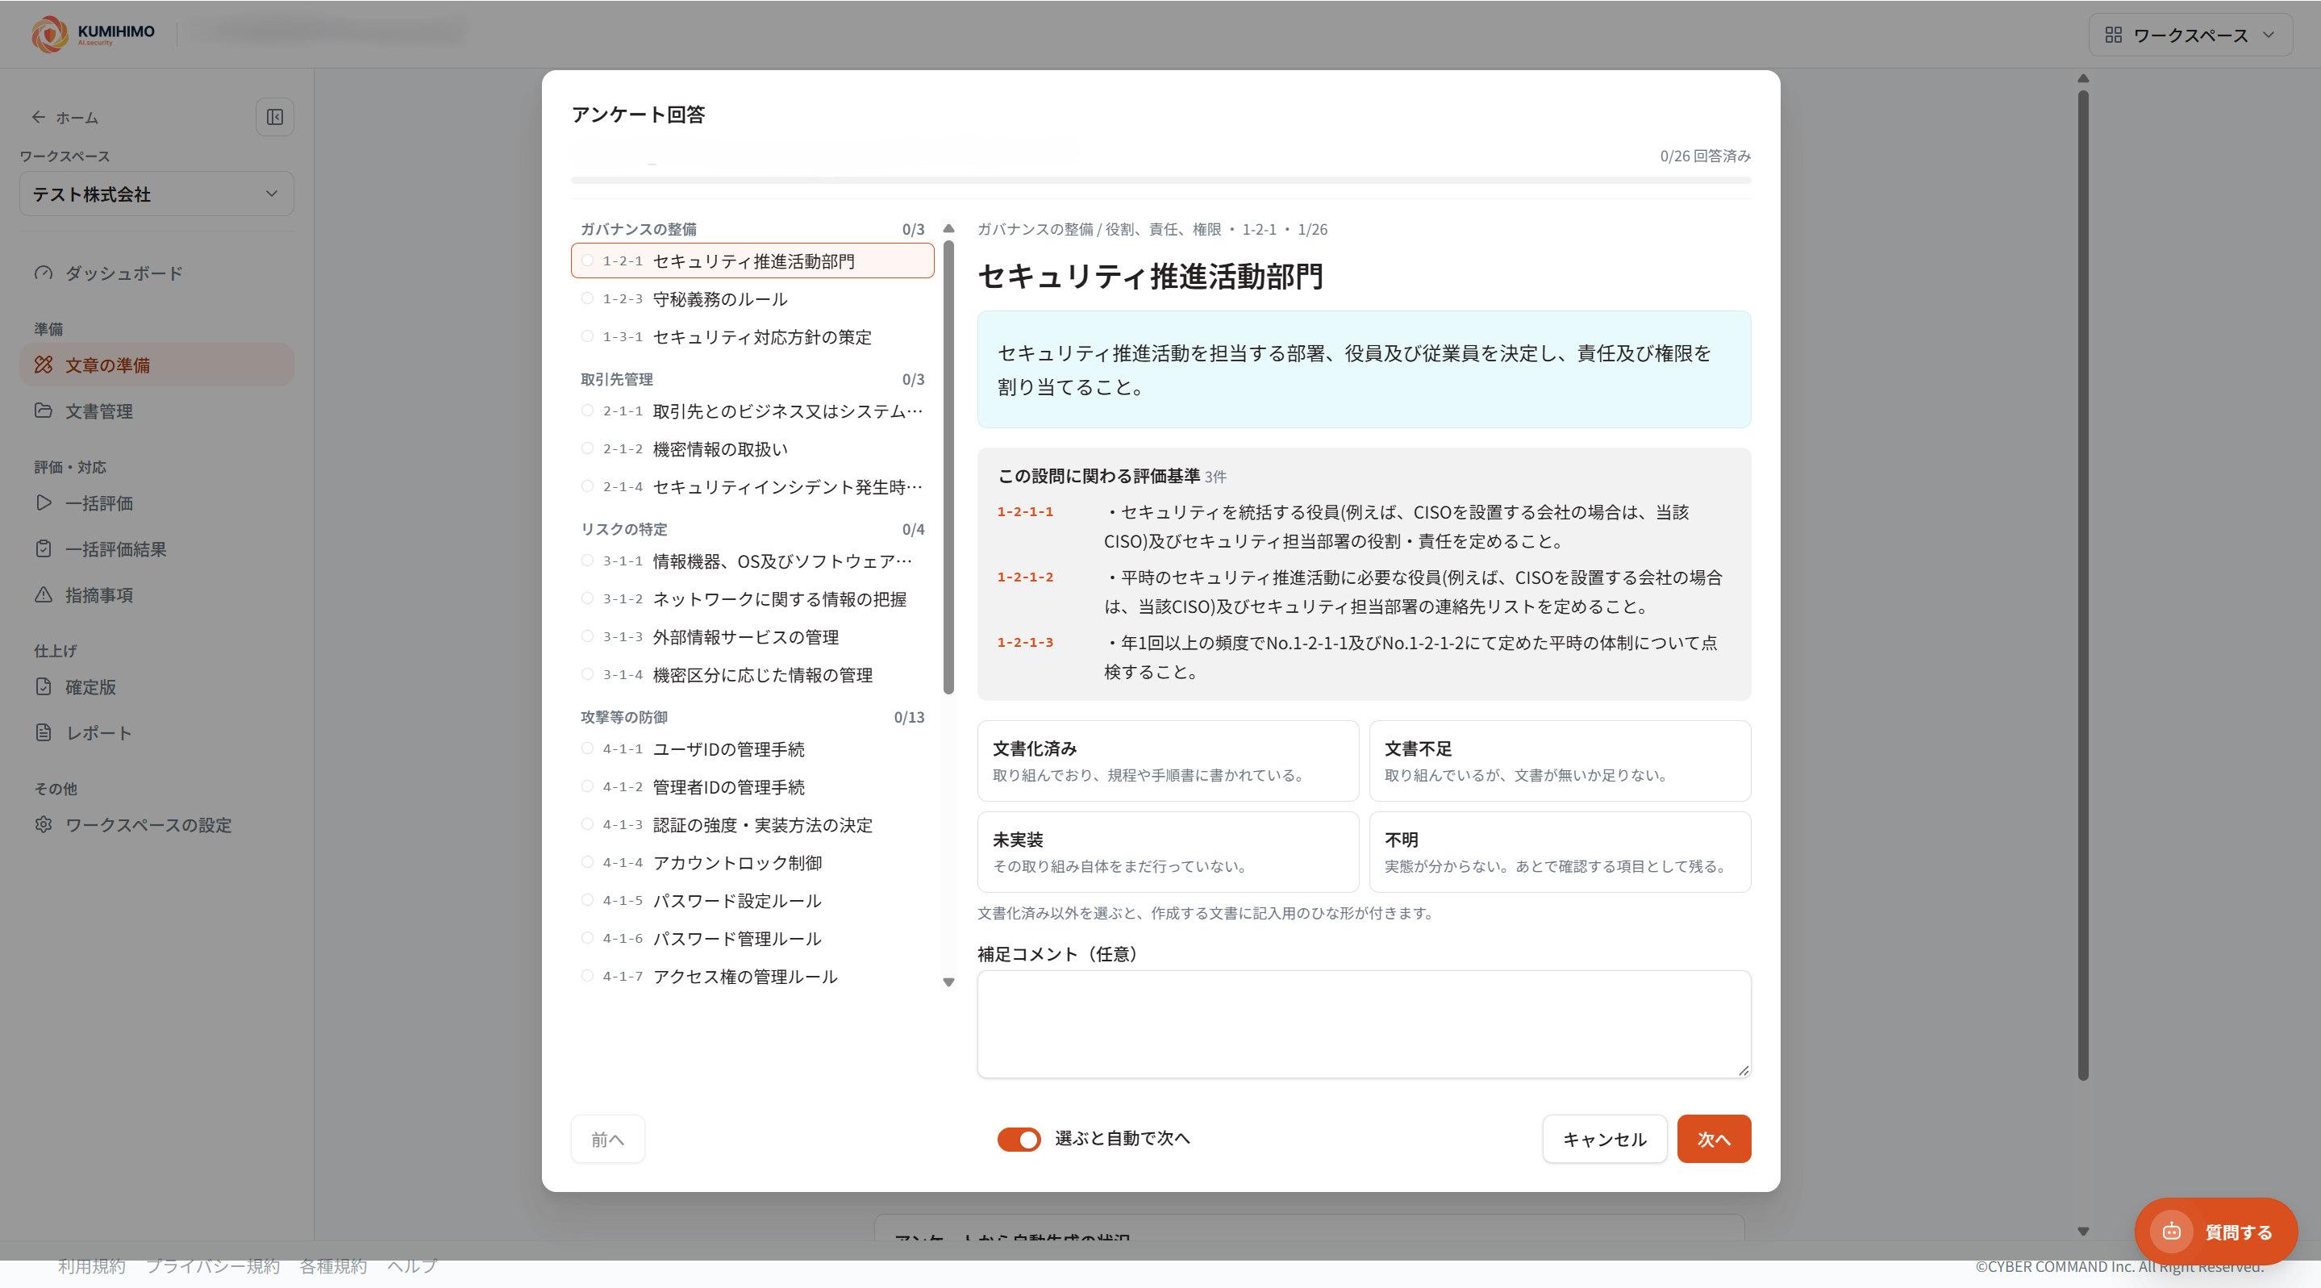Viewport: 2321px width, 1288px height.
Task: Click 指摘事項 warning triangle icon
Action: tap(44, 595)
